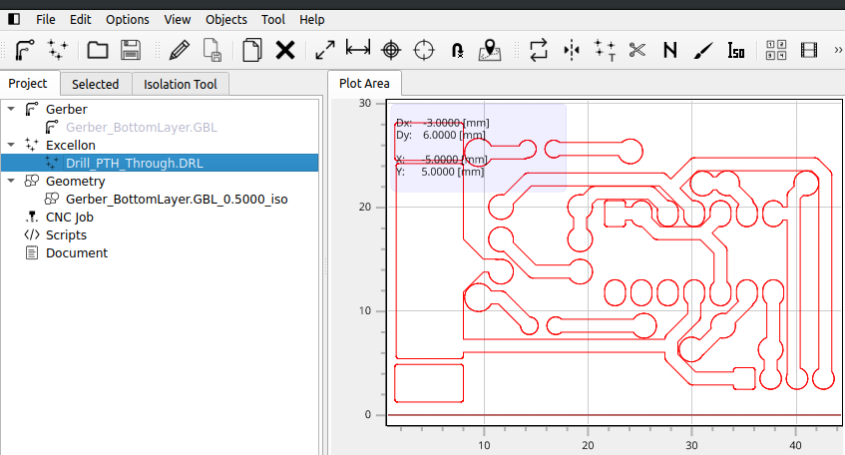This screenshot has width=845, height=455.
Task: Open the editor with the pencil icon
Action: (179, 50)
